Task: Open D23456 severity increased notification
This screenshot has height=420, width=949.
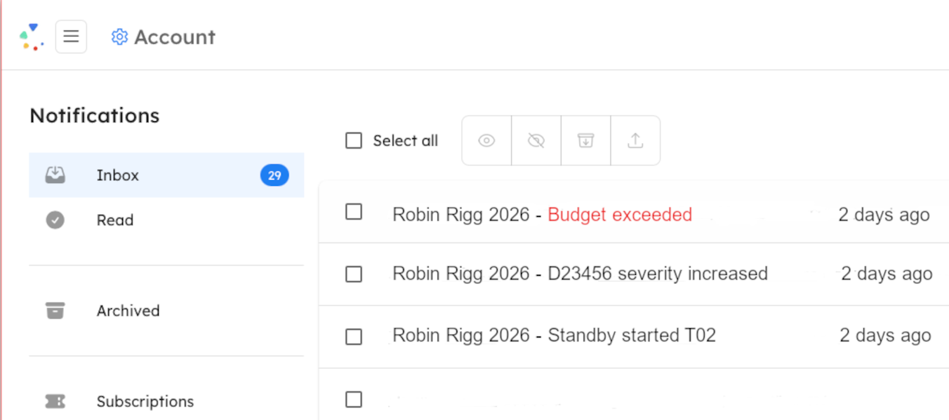Action: point(580,273)
